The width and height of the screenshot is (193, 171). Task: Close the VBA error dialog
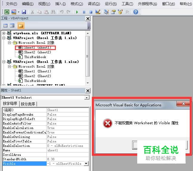tap(183, 104)
